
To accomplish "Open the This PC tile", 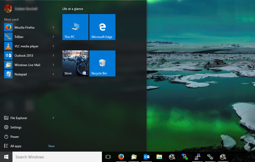I will pyautogui.click(x=75, y=27).
